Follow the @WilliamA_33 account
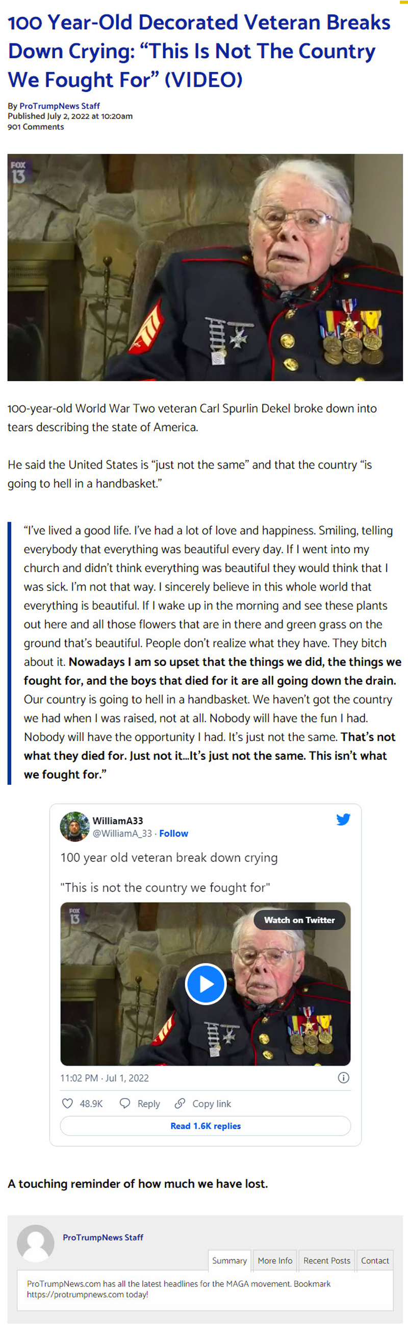 click(x=173, y=833)
